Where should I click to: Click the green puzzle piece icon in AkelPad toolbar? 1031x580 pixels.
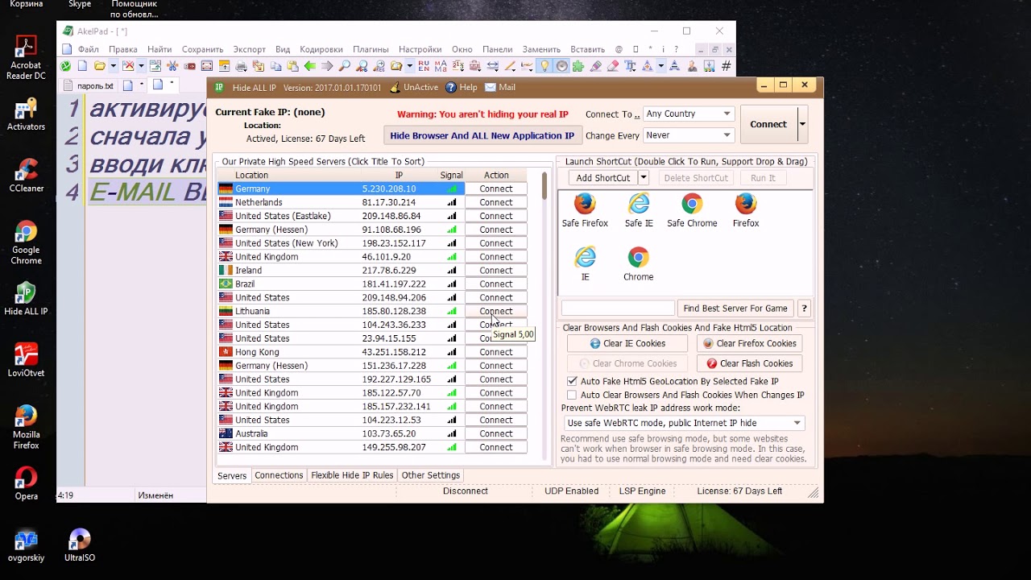[578, 66]
